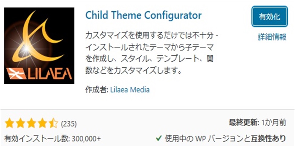295x147 pixels.
Task: Open the 詳細情報 details link
Action: [272, 37]
